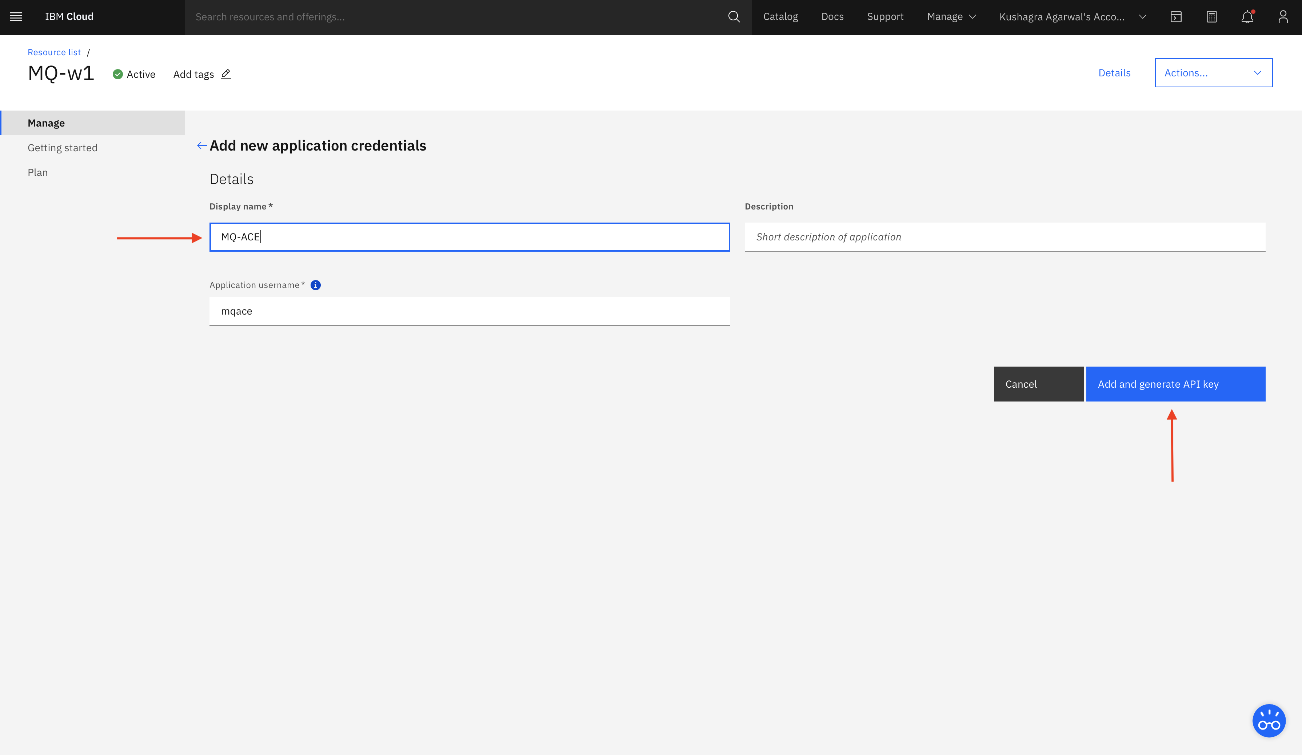Open the IBM Cloud Shell icon
1302x755 pixels.
click(x=1176, y=16)
